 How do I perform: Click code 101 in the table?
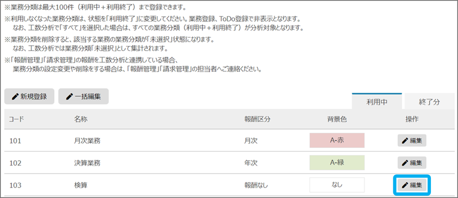tap(15, 141)
